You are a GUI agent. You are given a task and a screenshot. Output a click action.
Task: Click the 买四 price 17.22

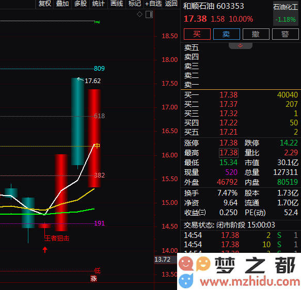pos(228,123)
